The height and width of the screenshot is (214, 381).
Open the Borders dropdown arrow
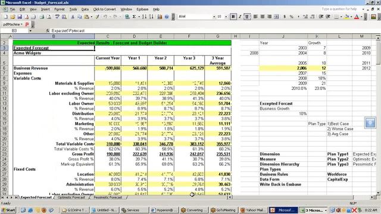pos(341,17)
